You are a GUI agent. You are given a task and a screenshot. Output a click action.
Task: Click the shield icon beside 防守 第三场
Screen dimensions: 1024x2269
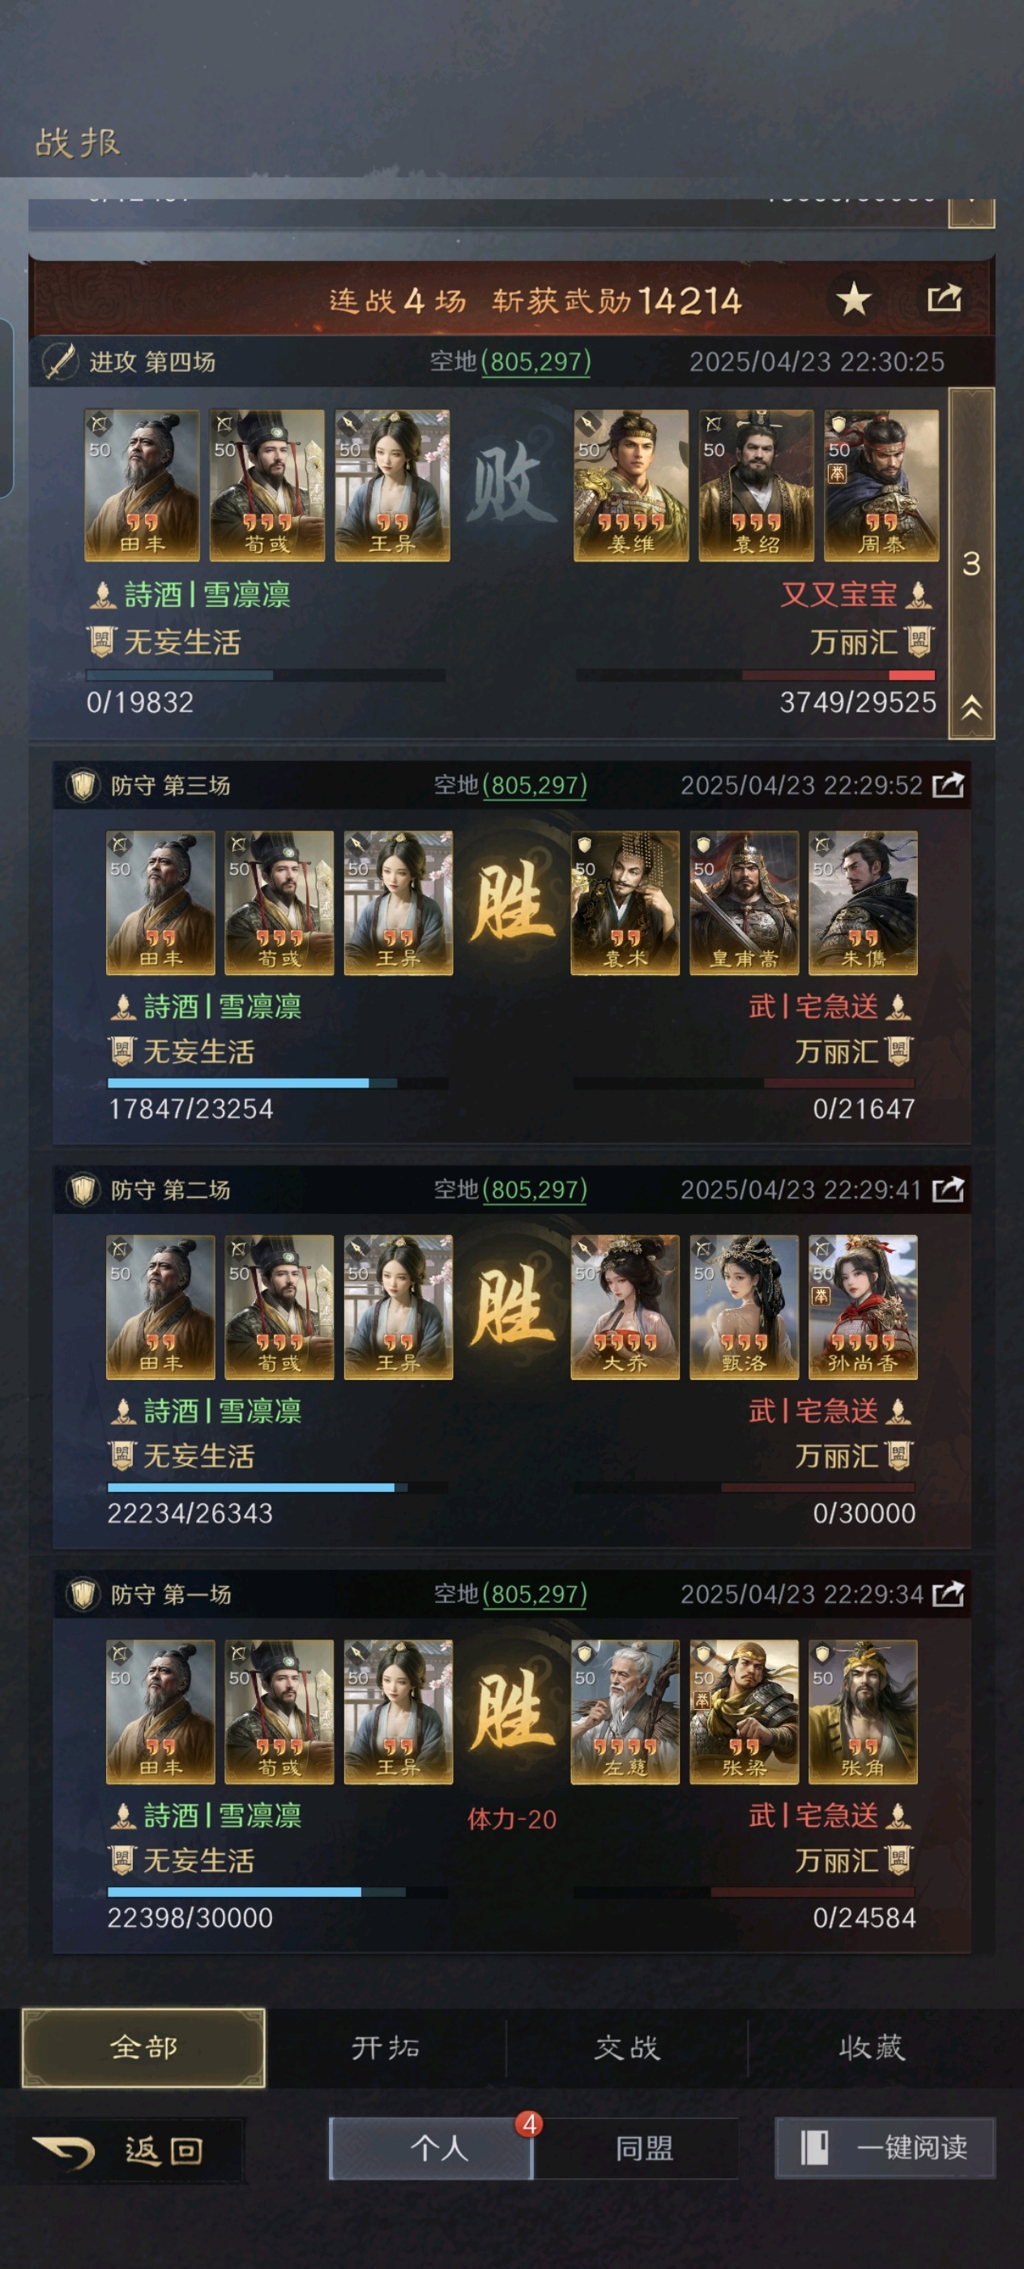pos(83,784)
